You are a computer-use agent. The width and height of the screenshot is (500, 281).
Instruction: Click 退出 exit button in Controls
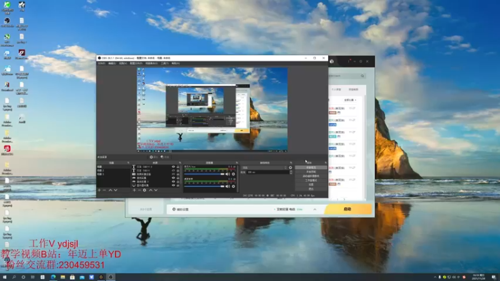coord(311,189)
